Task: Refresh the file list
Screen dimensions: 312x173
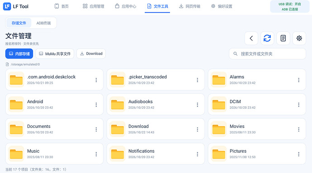Action: point(267,38)
